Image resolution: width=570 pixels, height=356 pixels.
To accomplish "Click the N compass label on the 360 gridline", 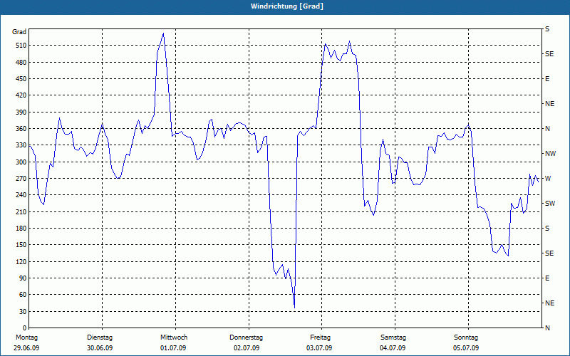I will click(x=547, y=129).
